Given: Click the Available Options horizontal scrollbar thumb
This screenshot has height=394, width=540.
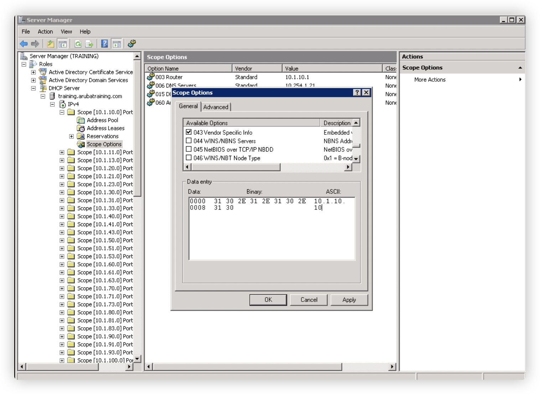Looking at the screenshot, I should (x=235, y=167).
